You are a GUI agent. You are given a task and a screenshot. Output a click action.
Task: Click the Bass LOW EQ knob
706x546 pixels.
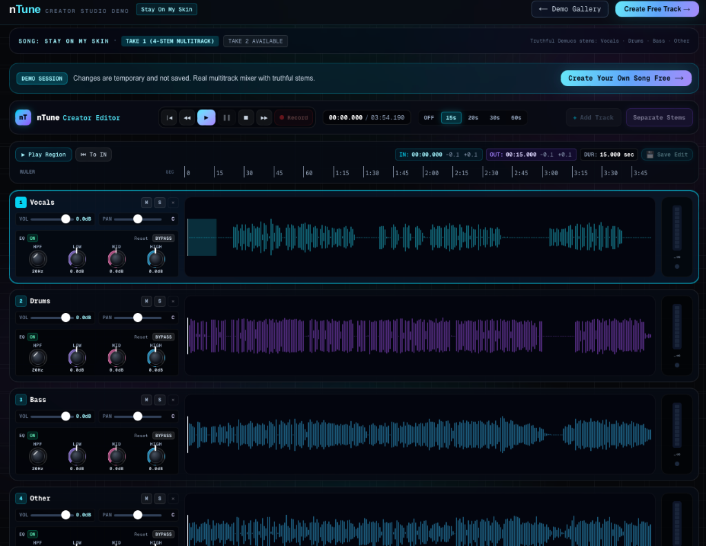(77, 456)
